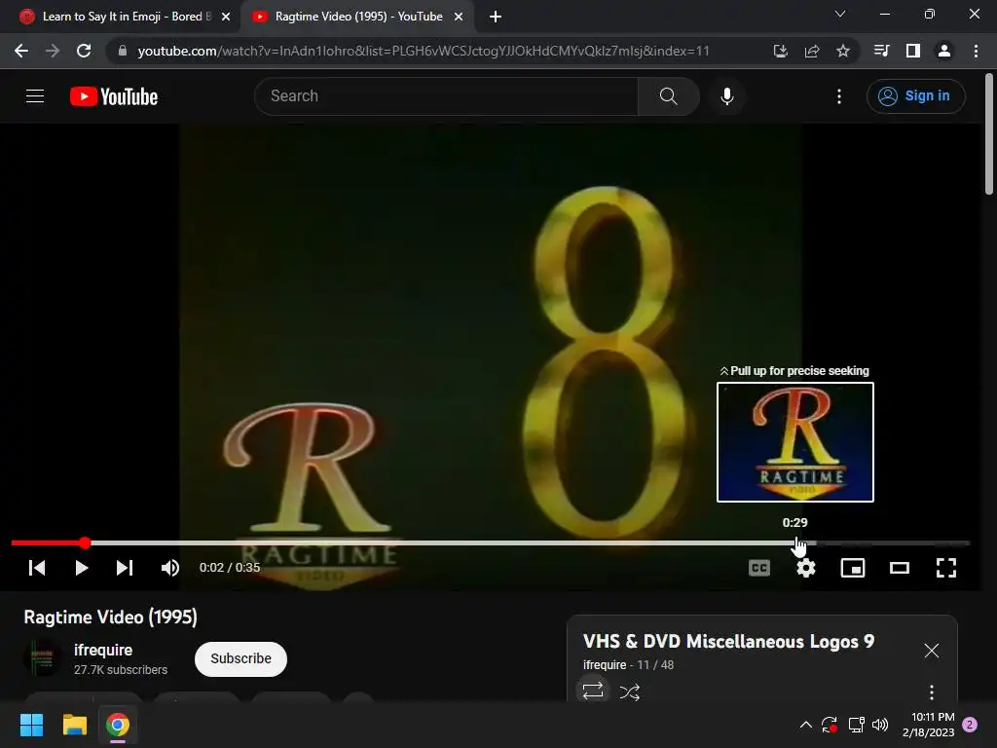Toggle Chrome side panel
This screenshot has width=997, height=748.
click(x=913, y=51)
